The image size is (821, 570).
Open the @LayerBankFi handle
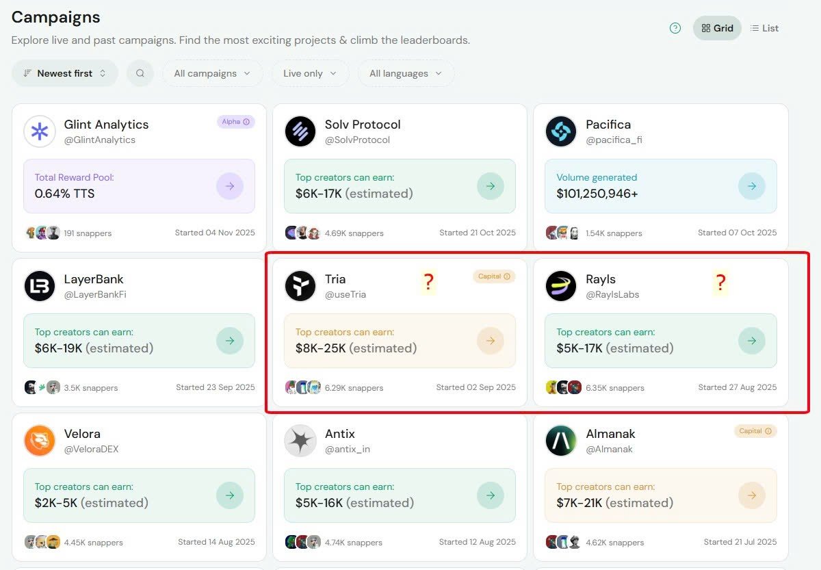95,295
